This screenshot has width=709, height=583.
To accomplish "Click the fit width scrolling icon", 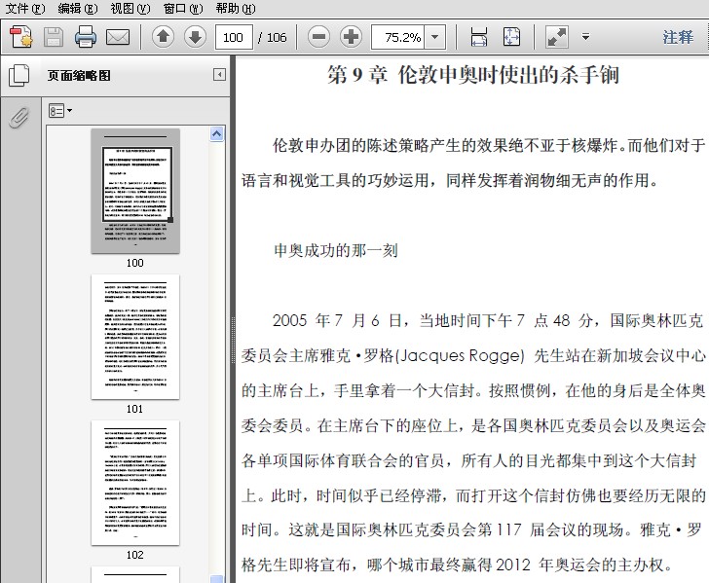I will 479,38.
